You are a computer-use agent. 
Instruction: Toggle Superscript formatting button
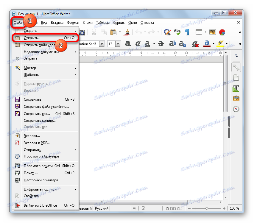(173, 44)
